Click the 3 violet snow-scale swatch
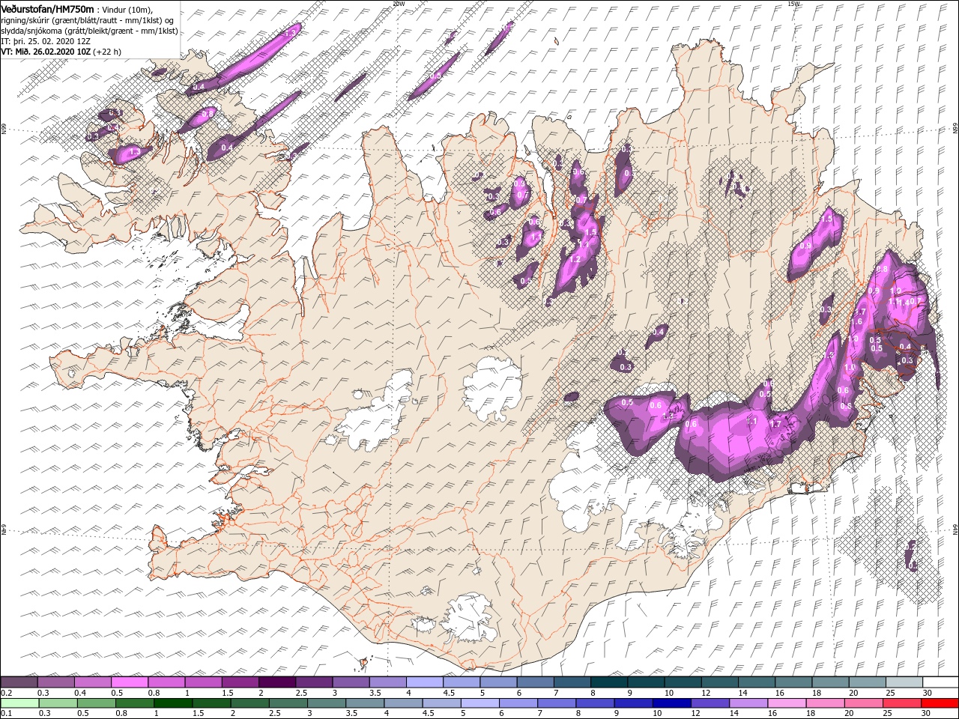The image size is (959, 719). [351, 682]
